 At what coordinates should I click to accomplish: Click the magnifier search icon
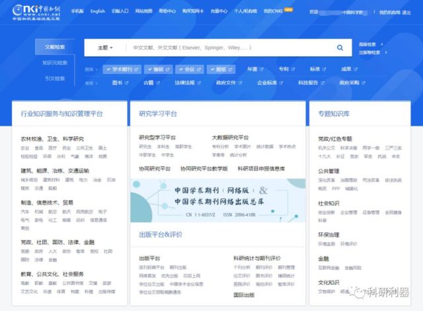tap(340, 48)
